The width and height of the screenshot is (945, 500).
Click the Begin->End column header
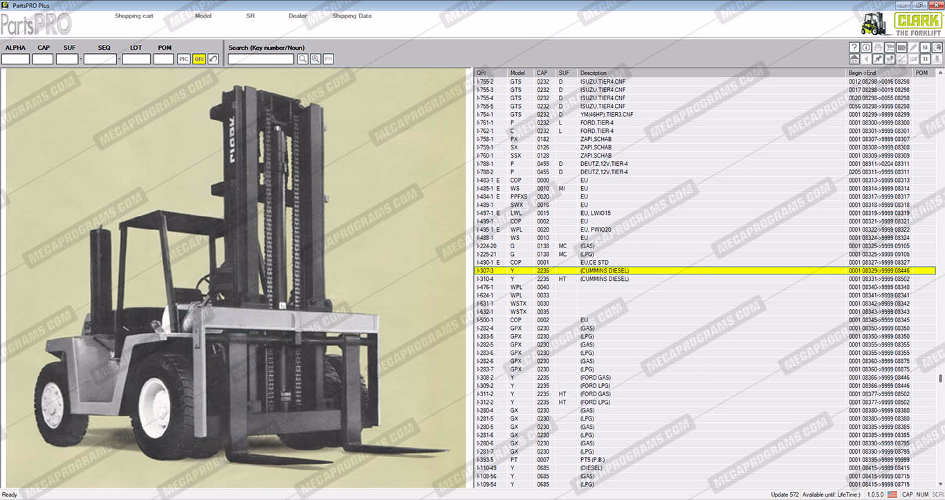tap(880, 73)
